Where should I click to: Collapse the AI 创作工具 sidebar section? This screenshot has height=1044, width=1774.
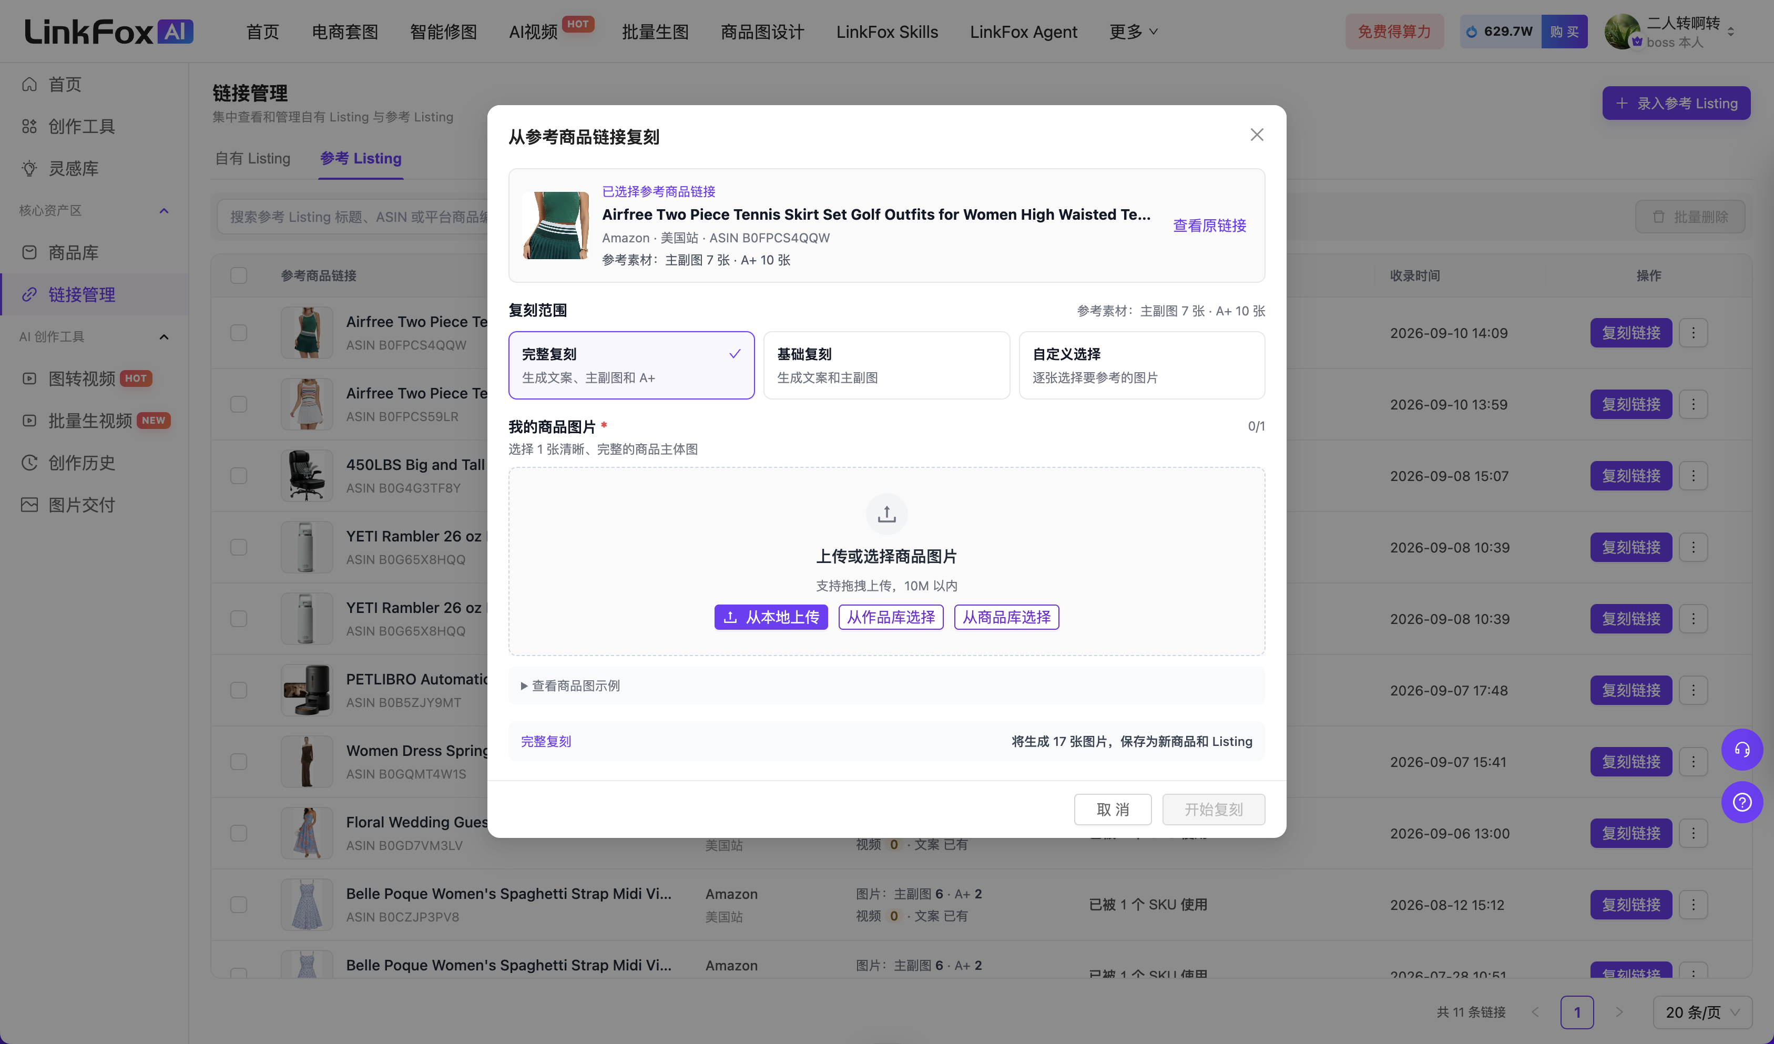pyautogui.click(x=164, y=336)
